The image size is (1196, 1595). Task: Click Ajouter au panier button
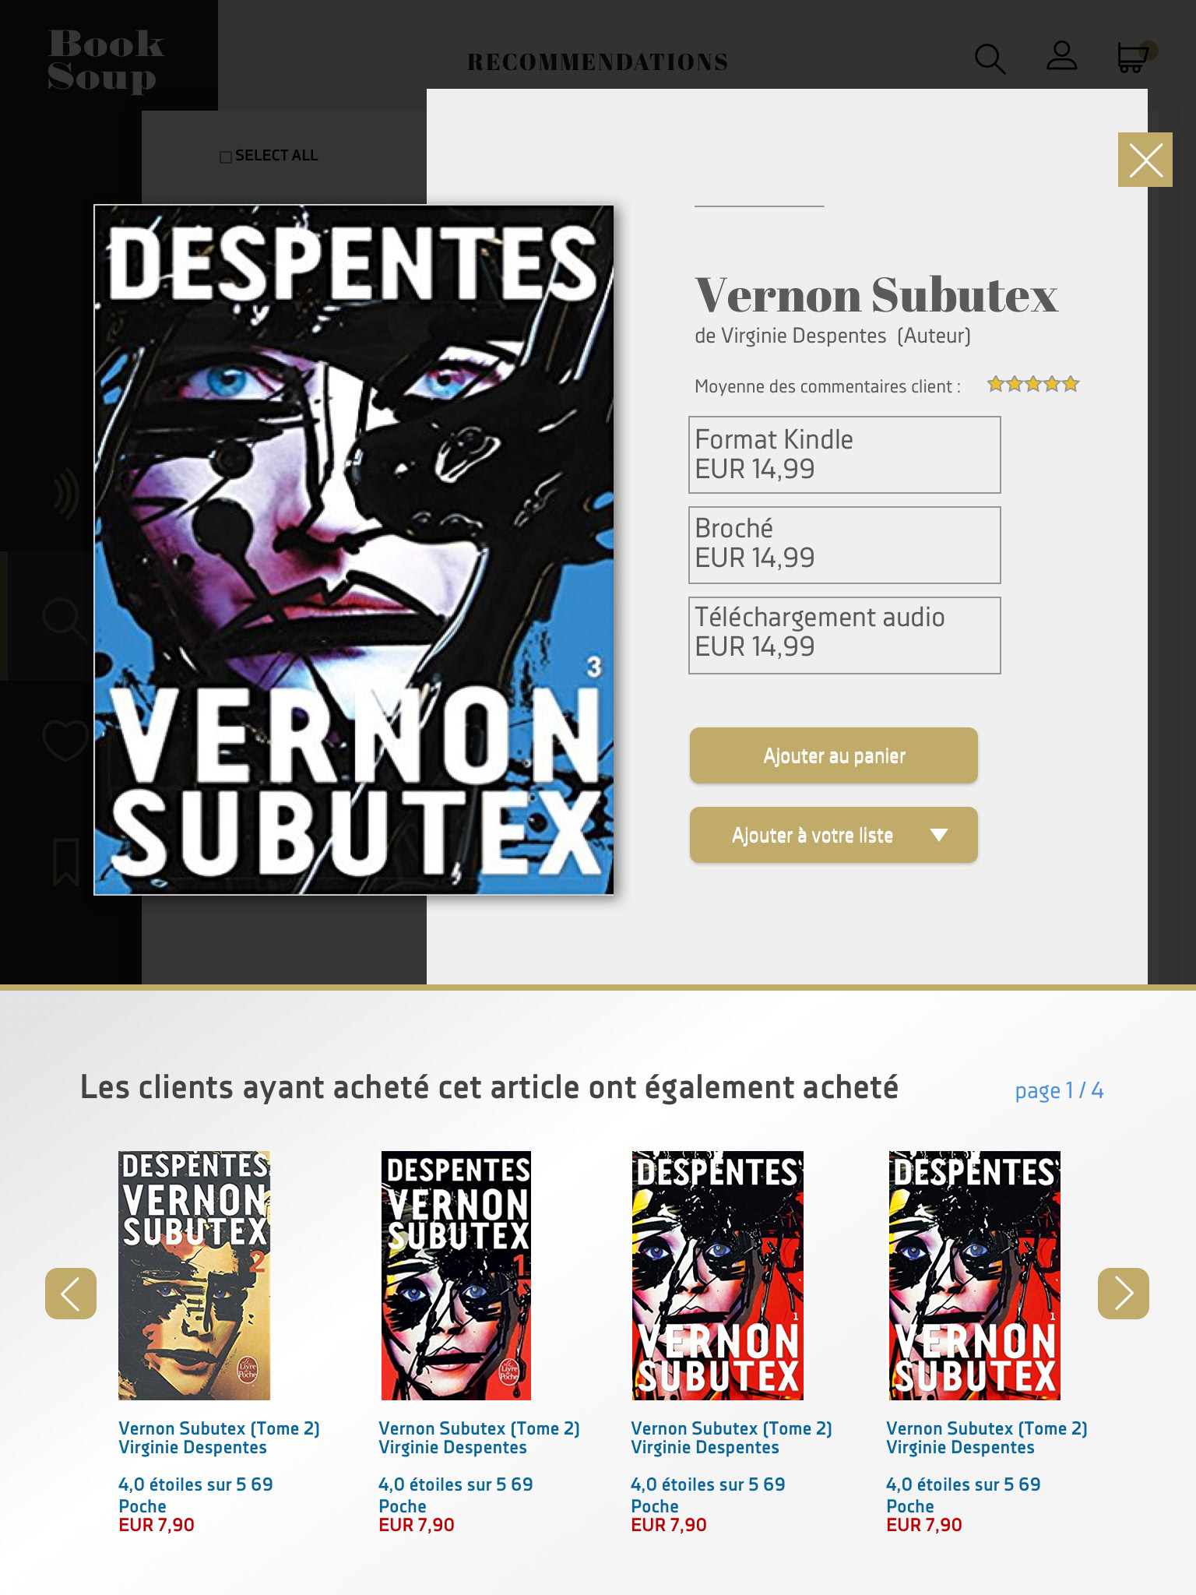pos(834,755)
